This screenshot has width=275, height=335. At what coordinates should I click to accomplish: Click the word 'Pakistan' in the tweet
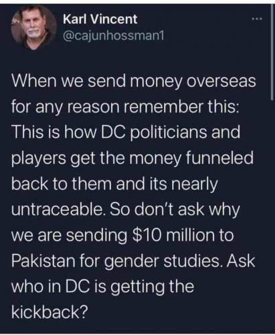pos(43,261)
